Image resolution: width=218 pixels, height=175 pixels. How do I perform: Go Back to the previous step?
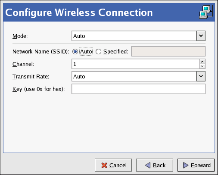(155, 165)
